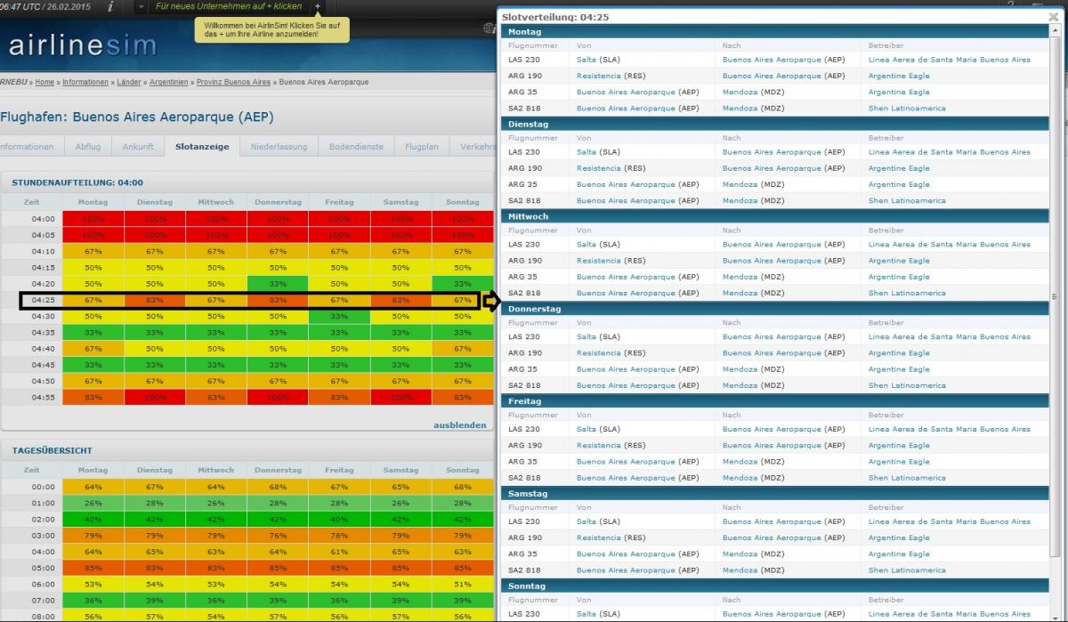This screenshot has height=622, width=1068.
Task: Click Buenos Aires Aeroparque origin in Montag SA2 818 row
Action: tap(626, 108)
